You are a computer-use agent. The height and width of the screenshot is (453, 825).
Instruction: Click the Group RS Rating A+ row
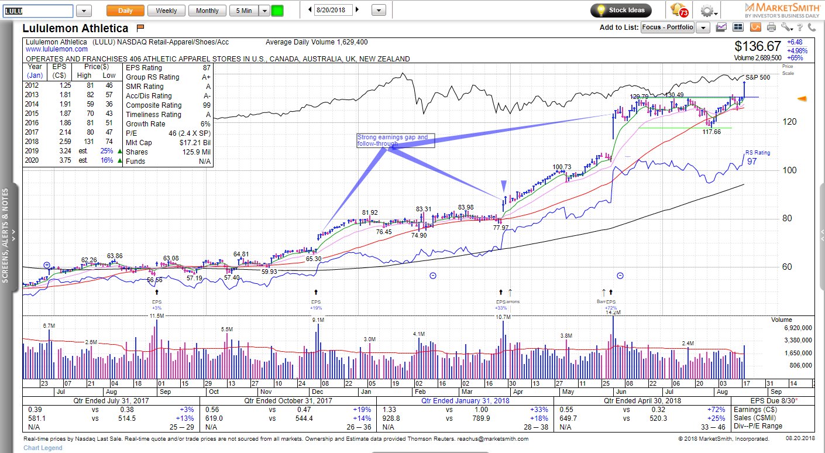click(x=168, y=77)
